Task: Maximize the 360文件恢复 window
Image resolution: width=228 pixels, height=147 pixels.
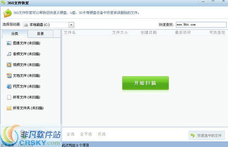Action: click(x=213, y=1)
